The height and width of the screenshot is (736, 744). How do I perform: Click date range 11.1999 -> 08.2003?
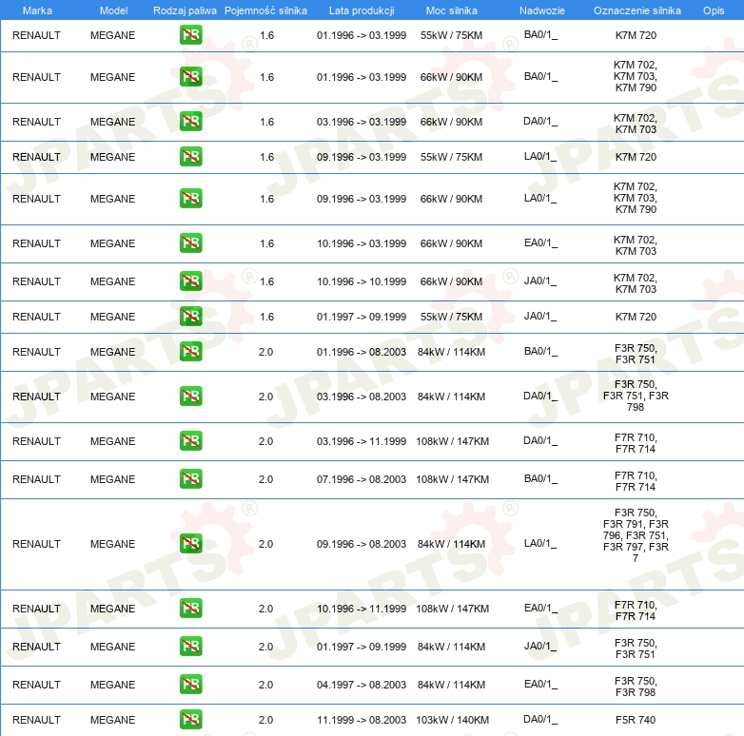point(362,720)
